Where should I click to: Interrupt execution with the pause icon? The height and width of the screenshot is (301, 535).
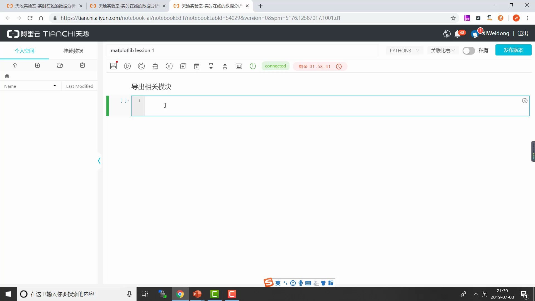point(169,66)
